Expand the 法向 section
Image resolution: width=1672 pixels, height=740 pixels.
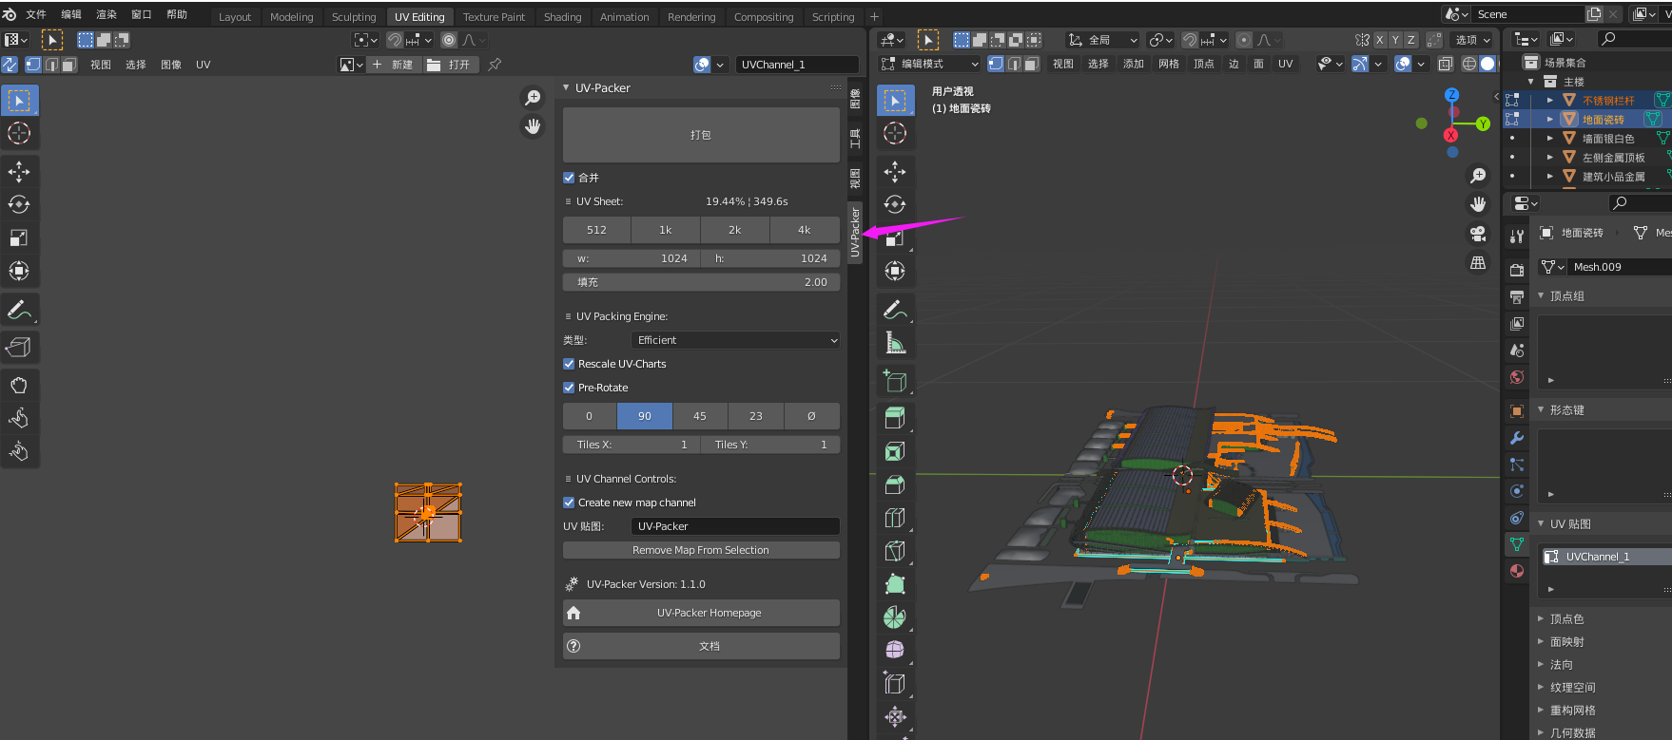1562,665
